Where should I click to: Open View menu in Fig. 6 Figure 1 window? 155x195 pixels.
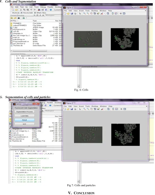point(76,11)
